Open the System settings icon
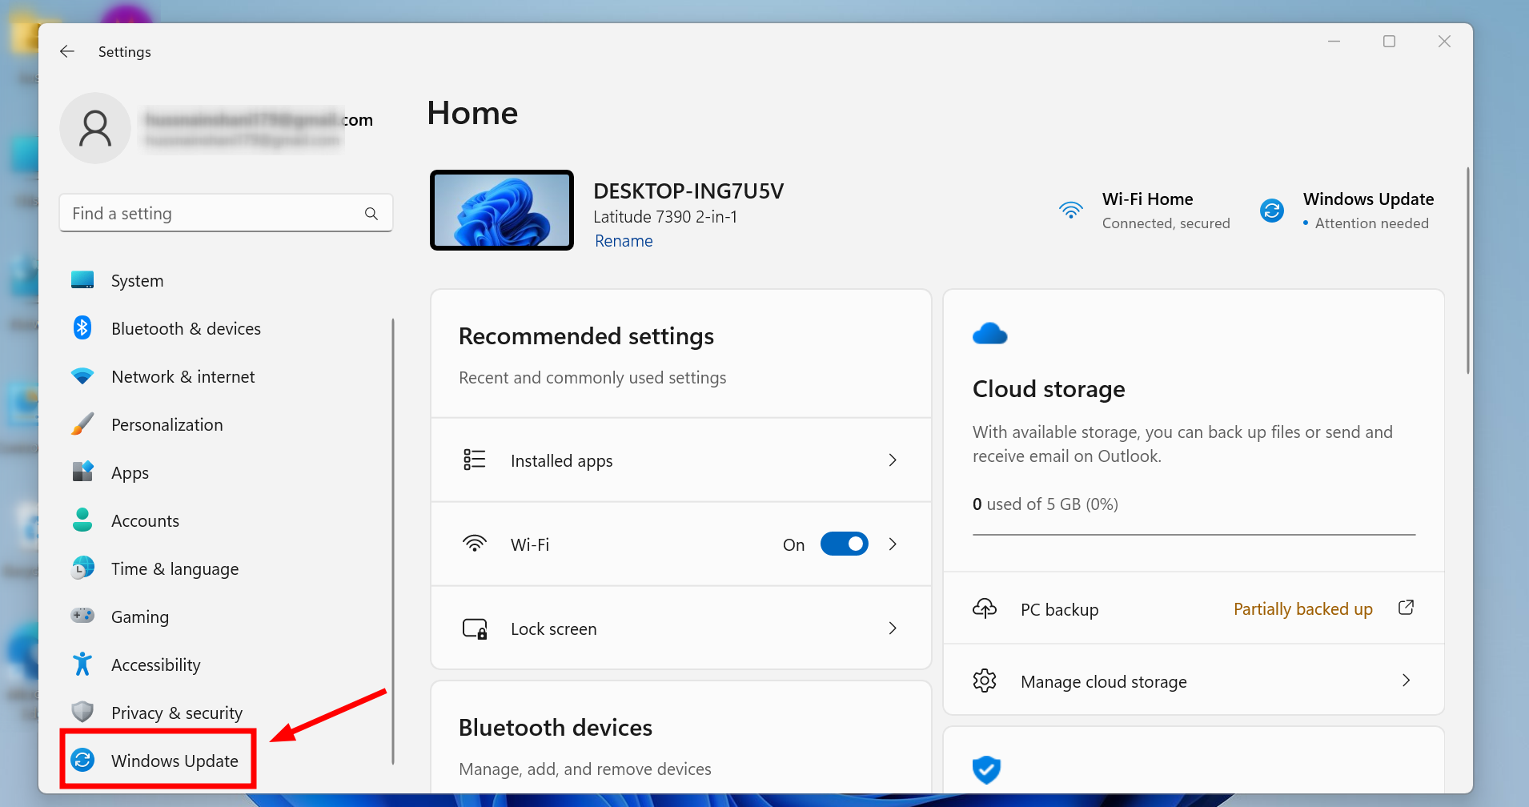1529x807 pixels. click(x=82, y=280)
